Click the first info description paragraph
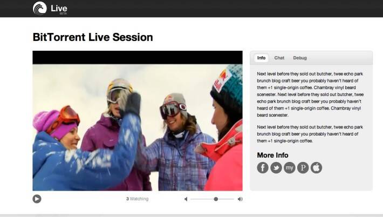Viewport: 383px width, 217px height. (310, 94)
